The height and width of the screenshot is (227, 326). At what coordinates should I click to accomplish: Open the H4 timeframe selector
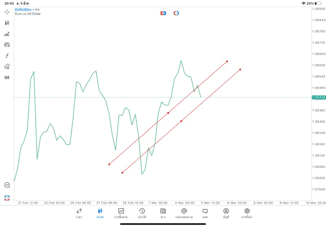7,78
